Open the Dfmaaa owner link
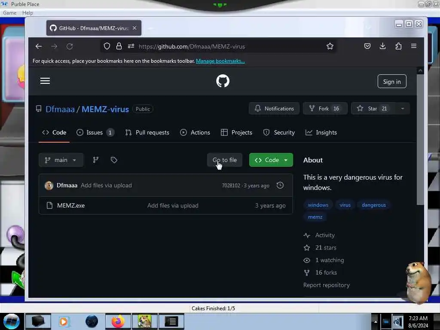The height and width of the screenshot is (330, 440). point(60,109)
